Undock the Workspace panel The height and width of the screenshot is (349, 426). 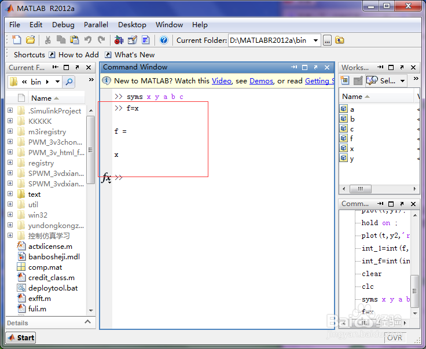402,67
